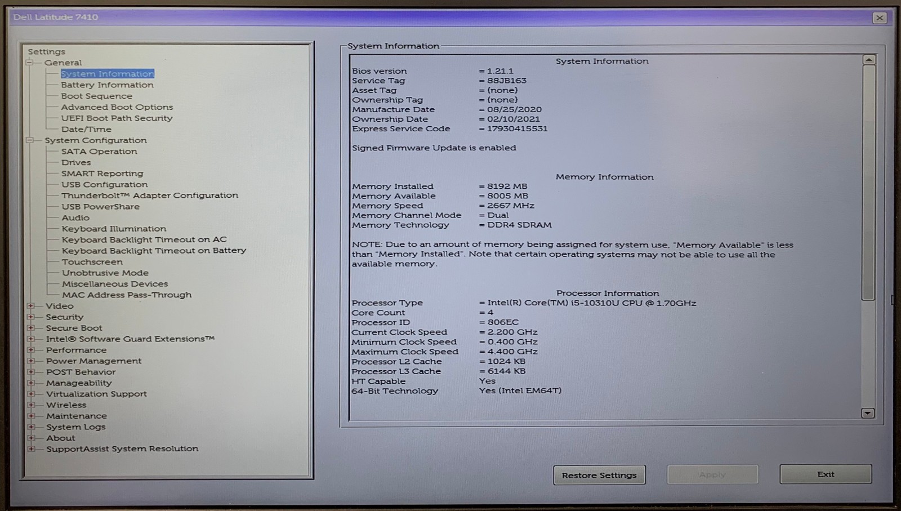Open the Drives settings page

76,162
